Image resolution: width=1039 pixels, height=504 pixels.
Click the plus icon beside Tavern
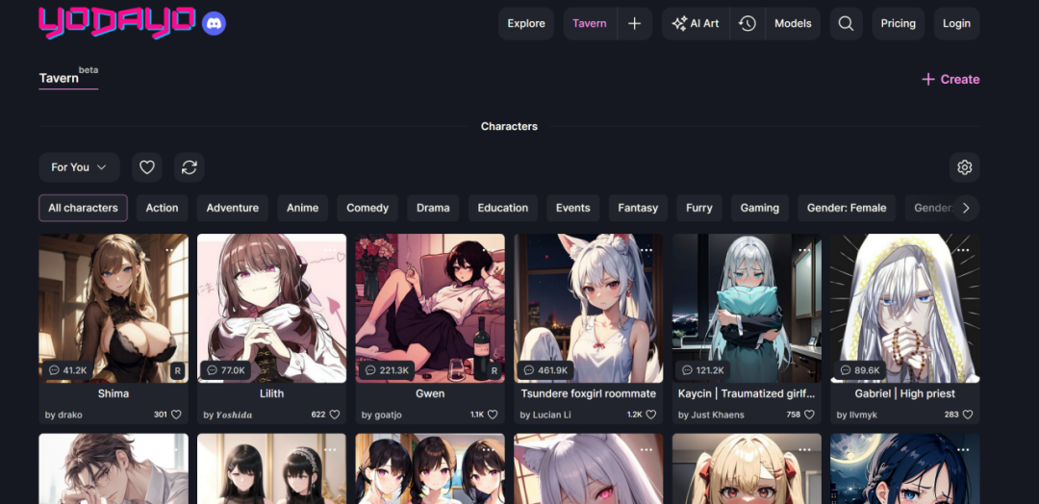pyautogui.click(x=634, y=24)
